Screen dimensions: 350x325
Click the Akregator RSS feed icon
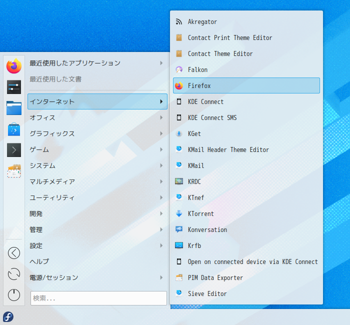tap(179, 21)
